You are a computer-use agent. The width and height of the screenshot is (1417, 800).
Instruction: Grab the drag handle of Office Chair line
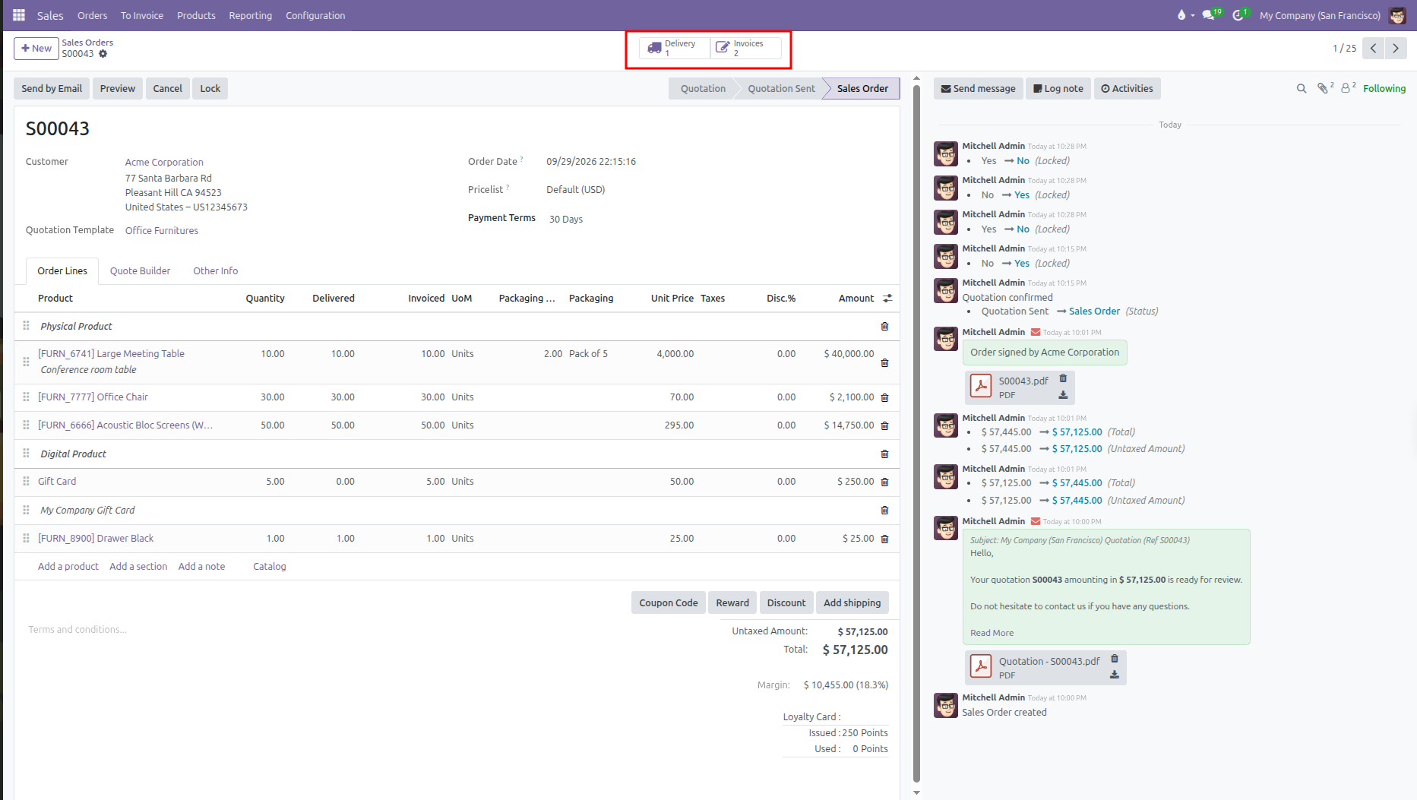[26, 397]
